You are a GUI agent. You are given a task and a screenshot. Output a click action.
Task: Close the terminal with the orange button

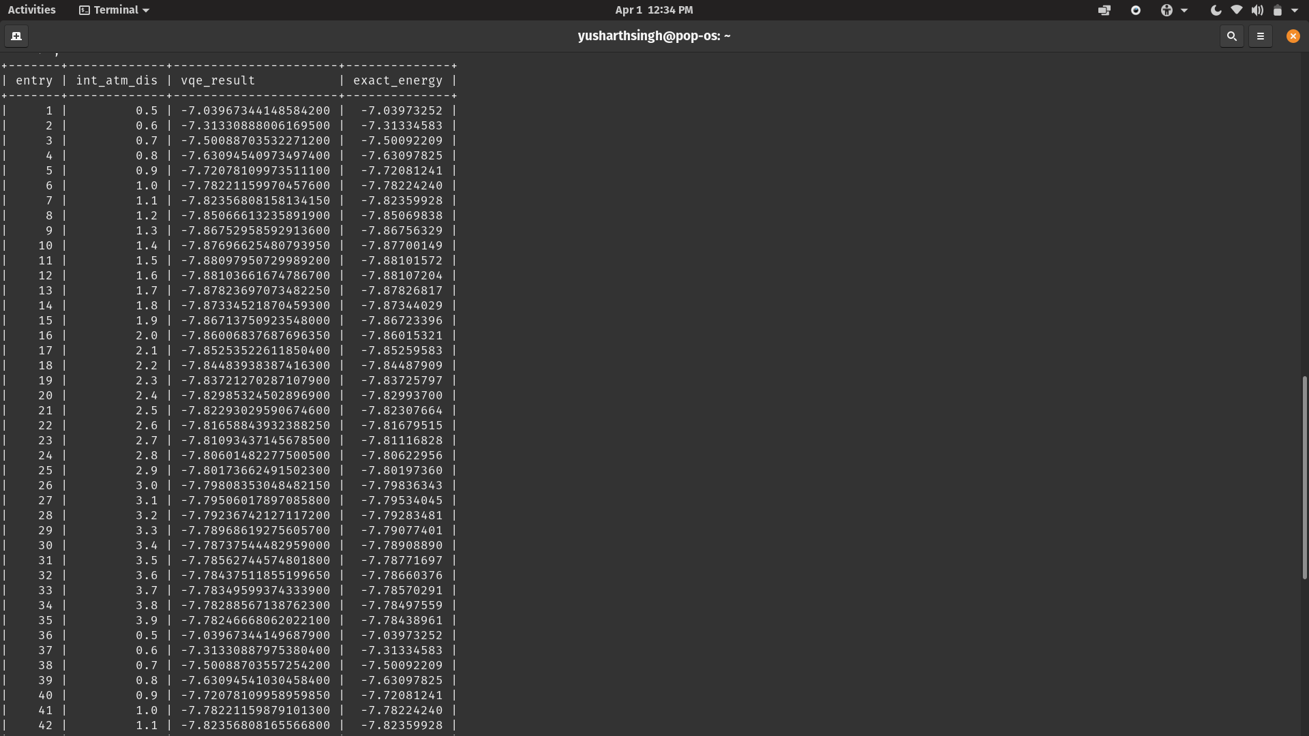1293,36
